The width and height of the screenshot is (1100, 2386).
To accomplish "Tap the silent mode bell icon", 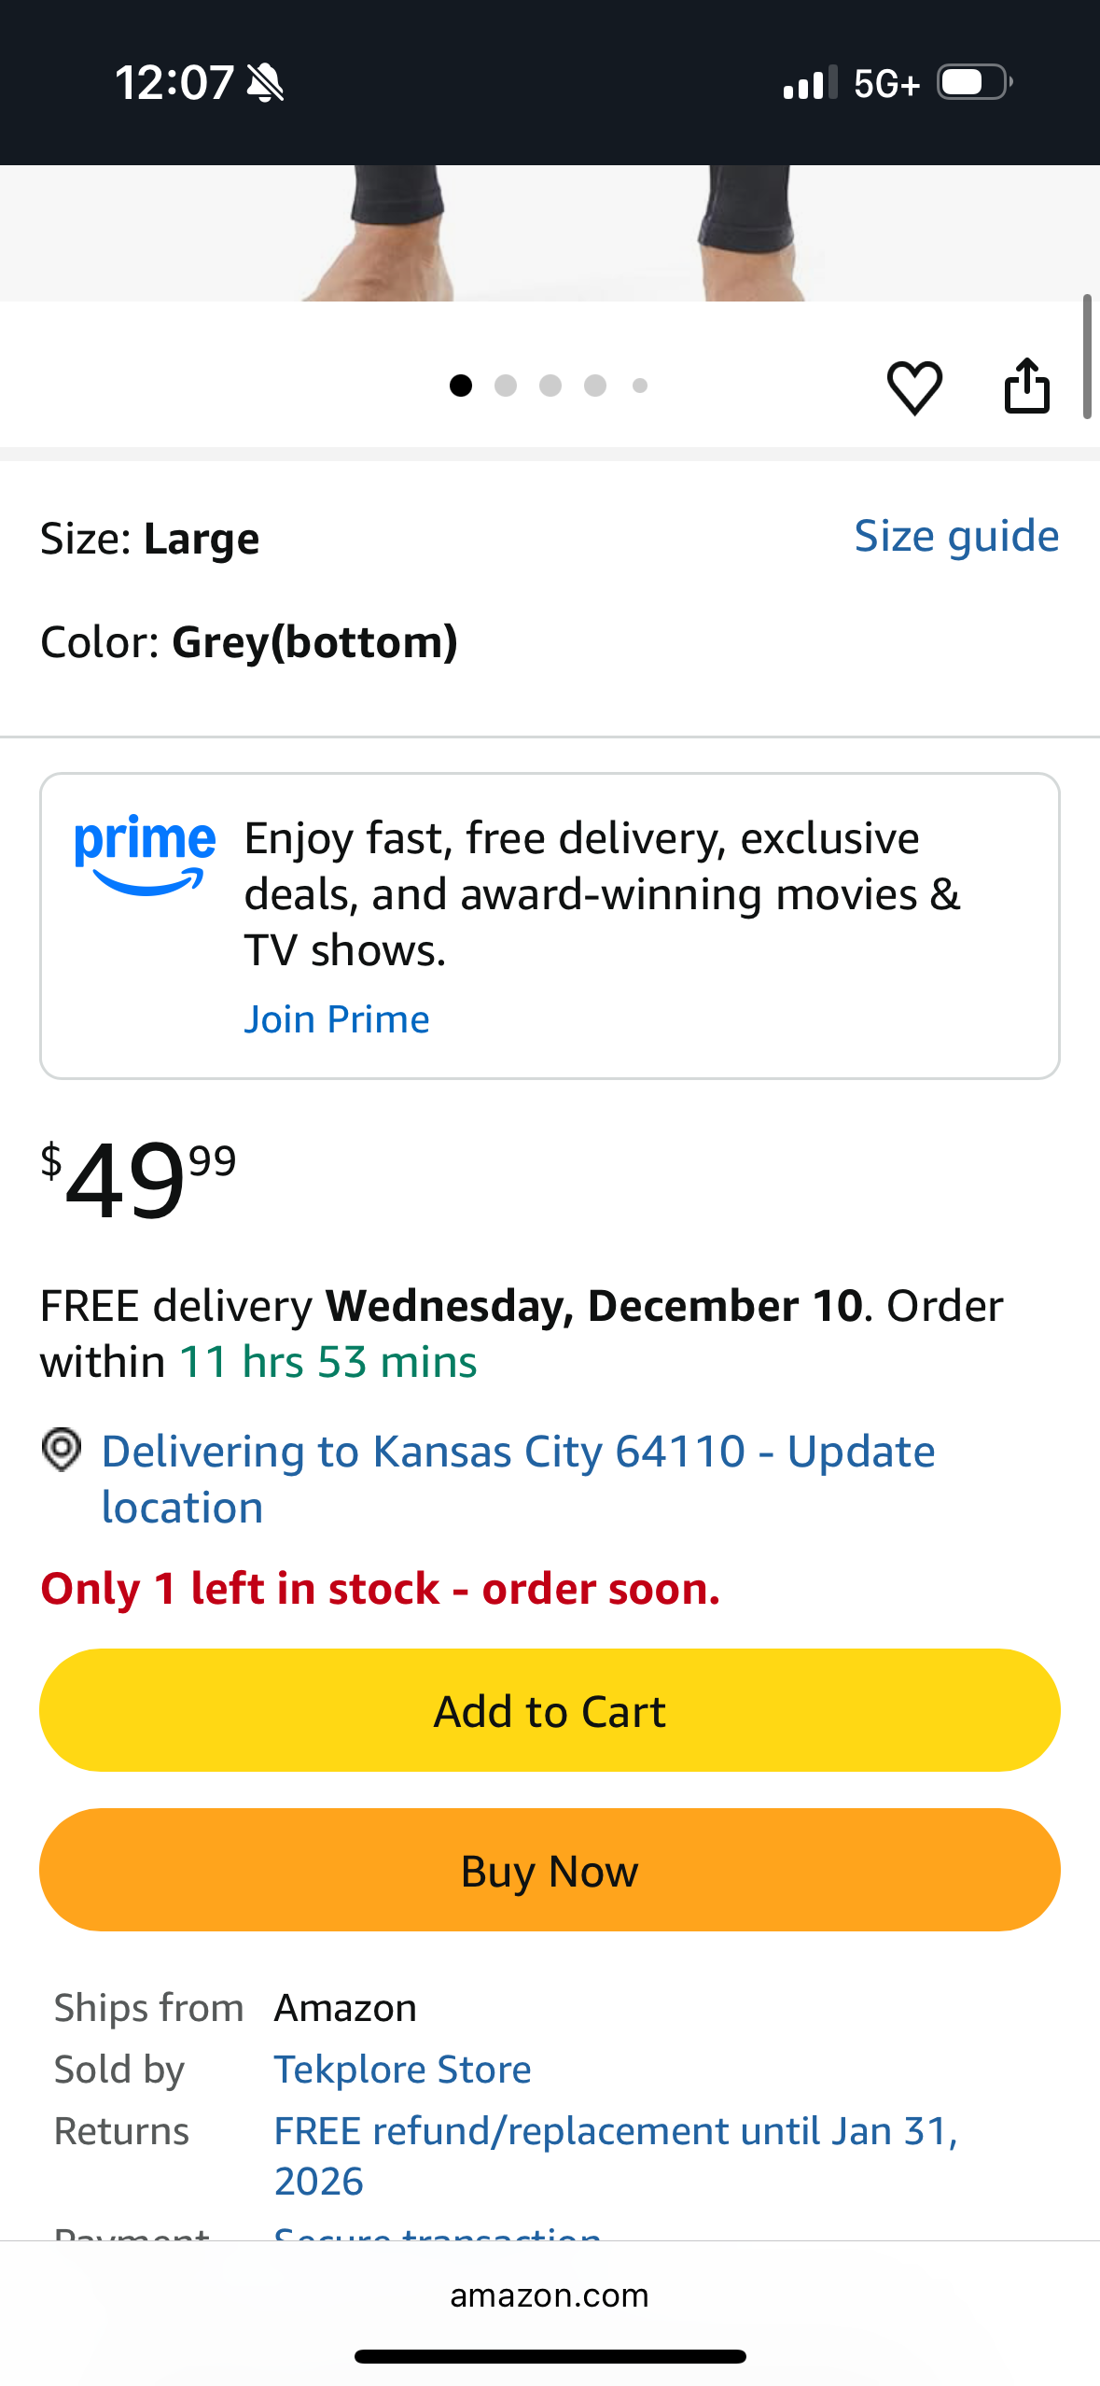I will (x=265, y=83).
